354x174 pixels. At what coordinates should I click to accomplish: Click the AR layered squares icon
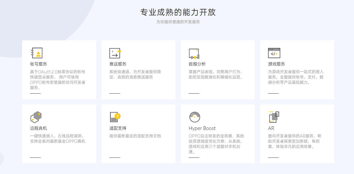coord(274,117)
